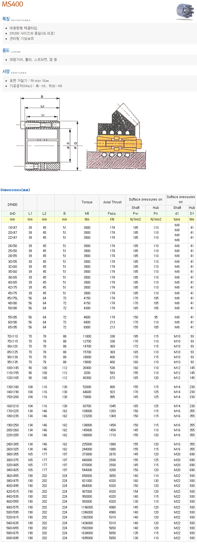The image size is (197, 545).
Task: Click the Pw subheader cell
Action: 135,214
